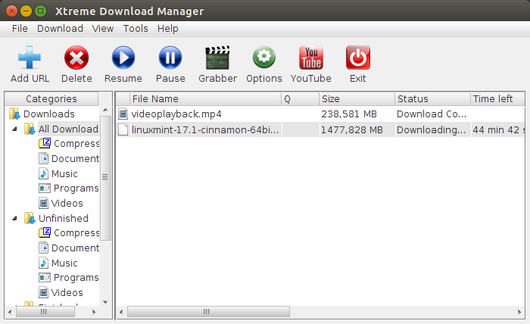Screen dimensions: 530x324
Task: Sort by Time left column header
Action: click(x=497, y=98)
